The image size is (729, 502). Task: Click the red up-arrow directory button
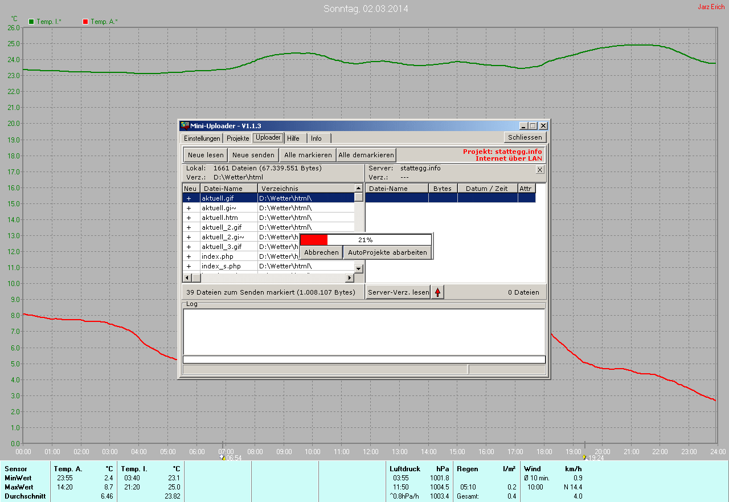point(437,292)
